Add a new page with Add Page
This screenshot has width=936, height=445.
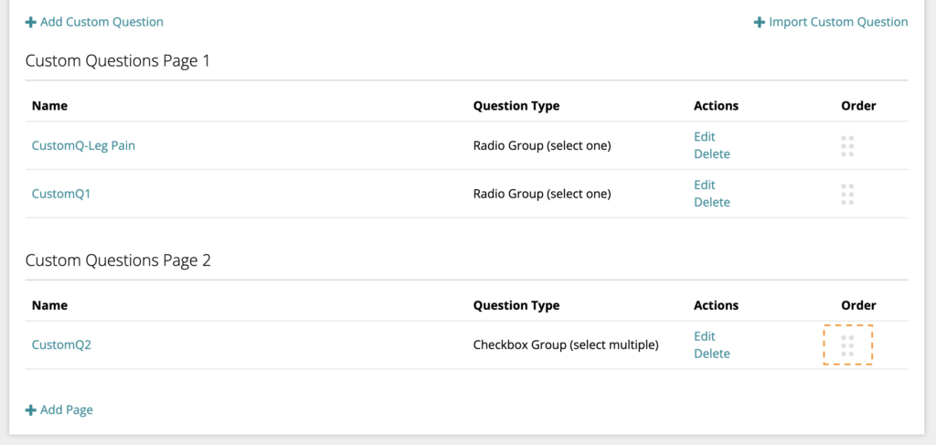coord(59,409)
